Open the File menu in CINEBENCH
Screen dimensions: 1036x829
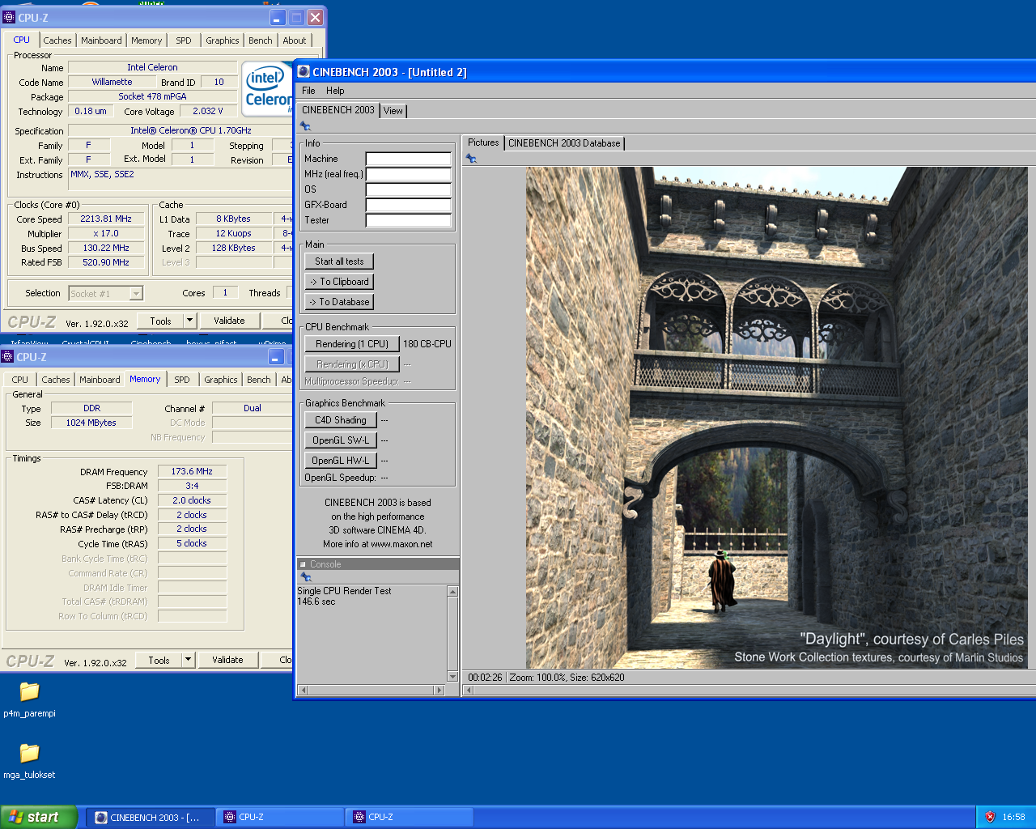(308, 91)
